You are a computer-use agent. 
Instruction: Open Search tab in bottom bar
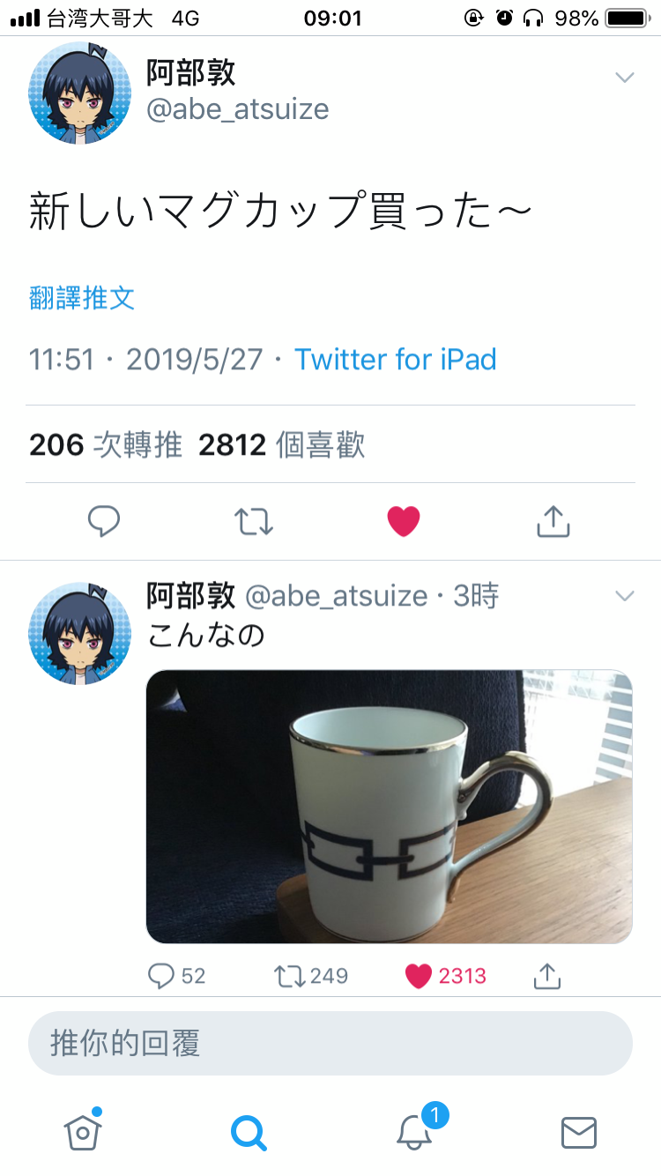(x=249, y=1133)
